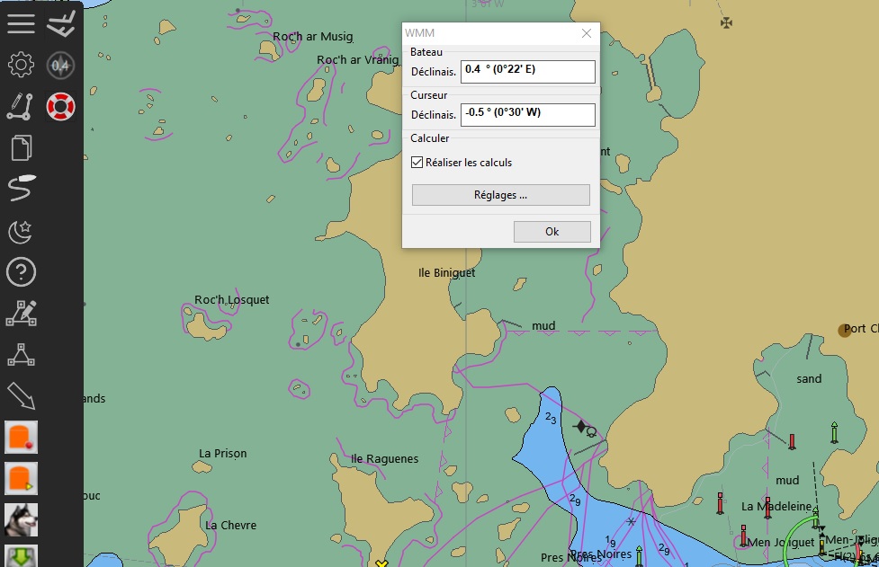Change color scheme with moon icon

pos(21,230)
